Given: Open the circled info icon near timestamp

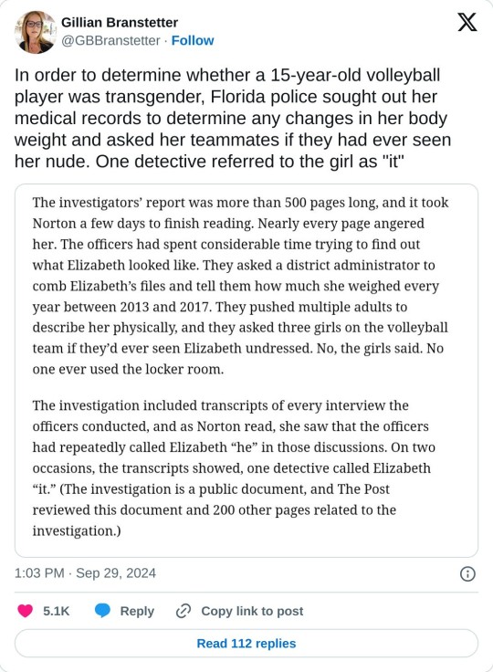Looking at the screenshot, I should click(467, 574).
